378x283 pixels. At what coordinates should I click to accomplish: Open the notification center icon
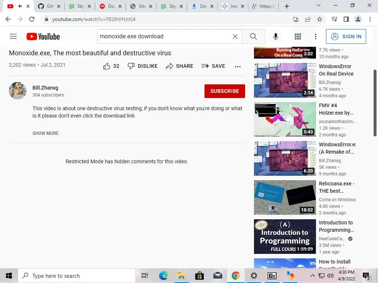click(367, 276)
